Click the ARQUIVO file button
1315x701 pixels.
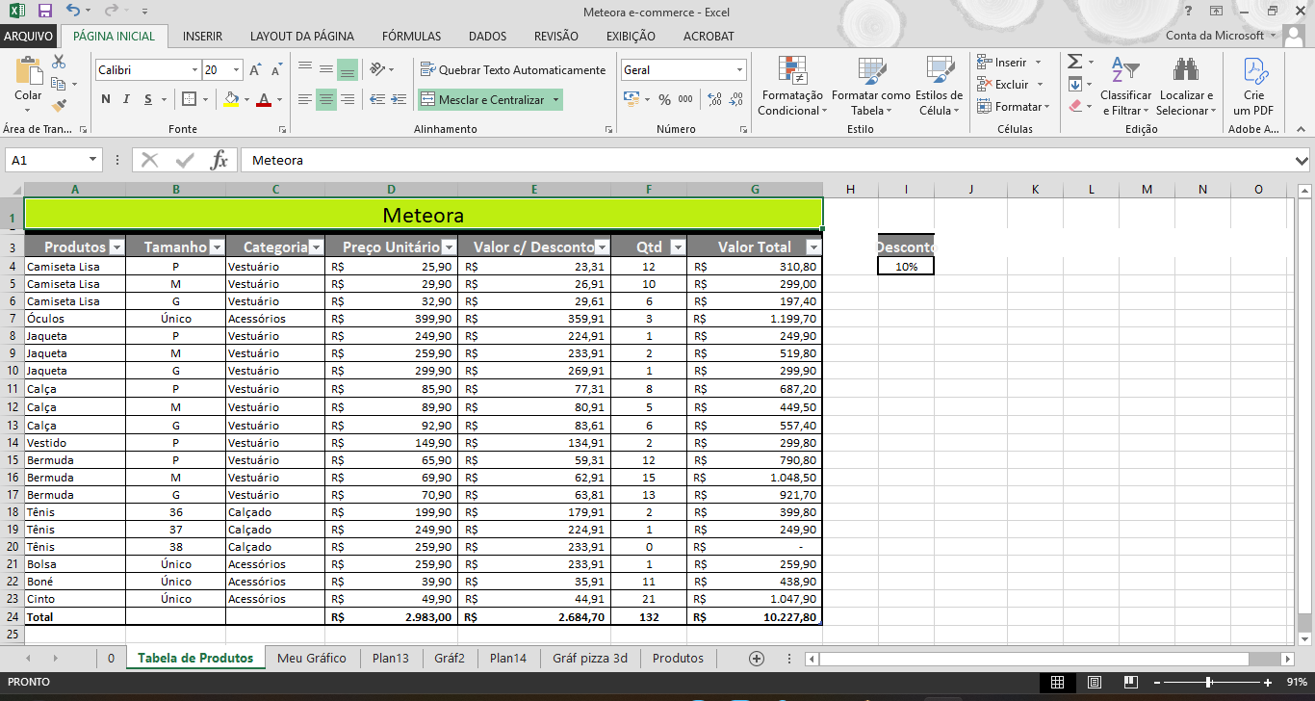click(28, 37)
